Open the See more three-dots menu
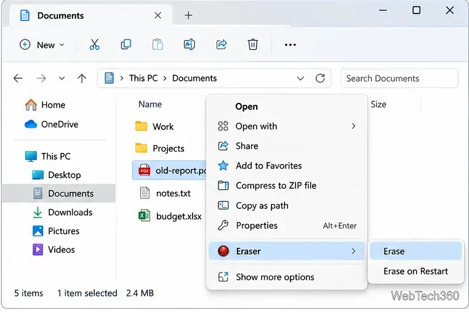This screenshot has width=469, height=312. point(290,44)
